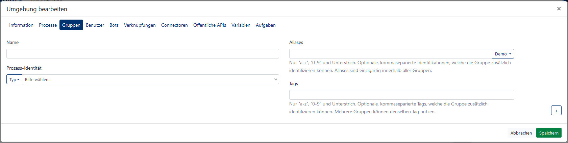The height and width of the screenshot is (143, 568).
Task: Open the Demo dropdown beside Aliases
Action: coord(503,53)
